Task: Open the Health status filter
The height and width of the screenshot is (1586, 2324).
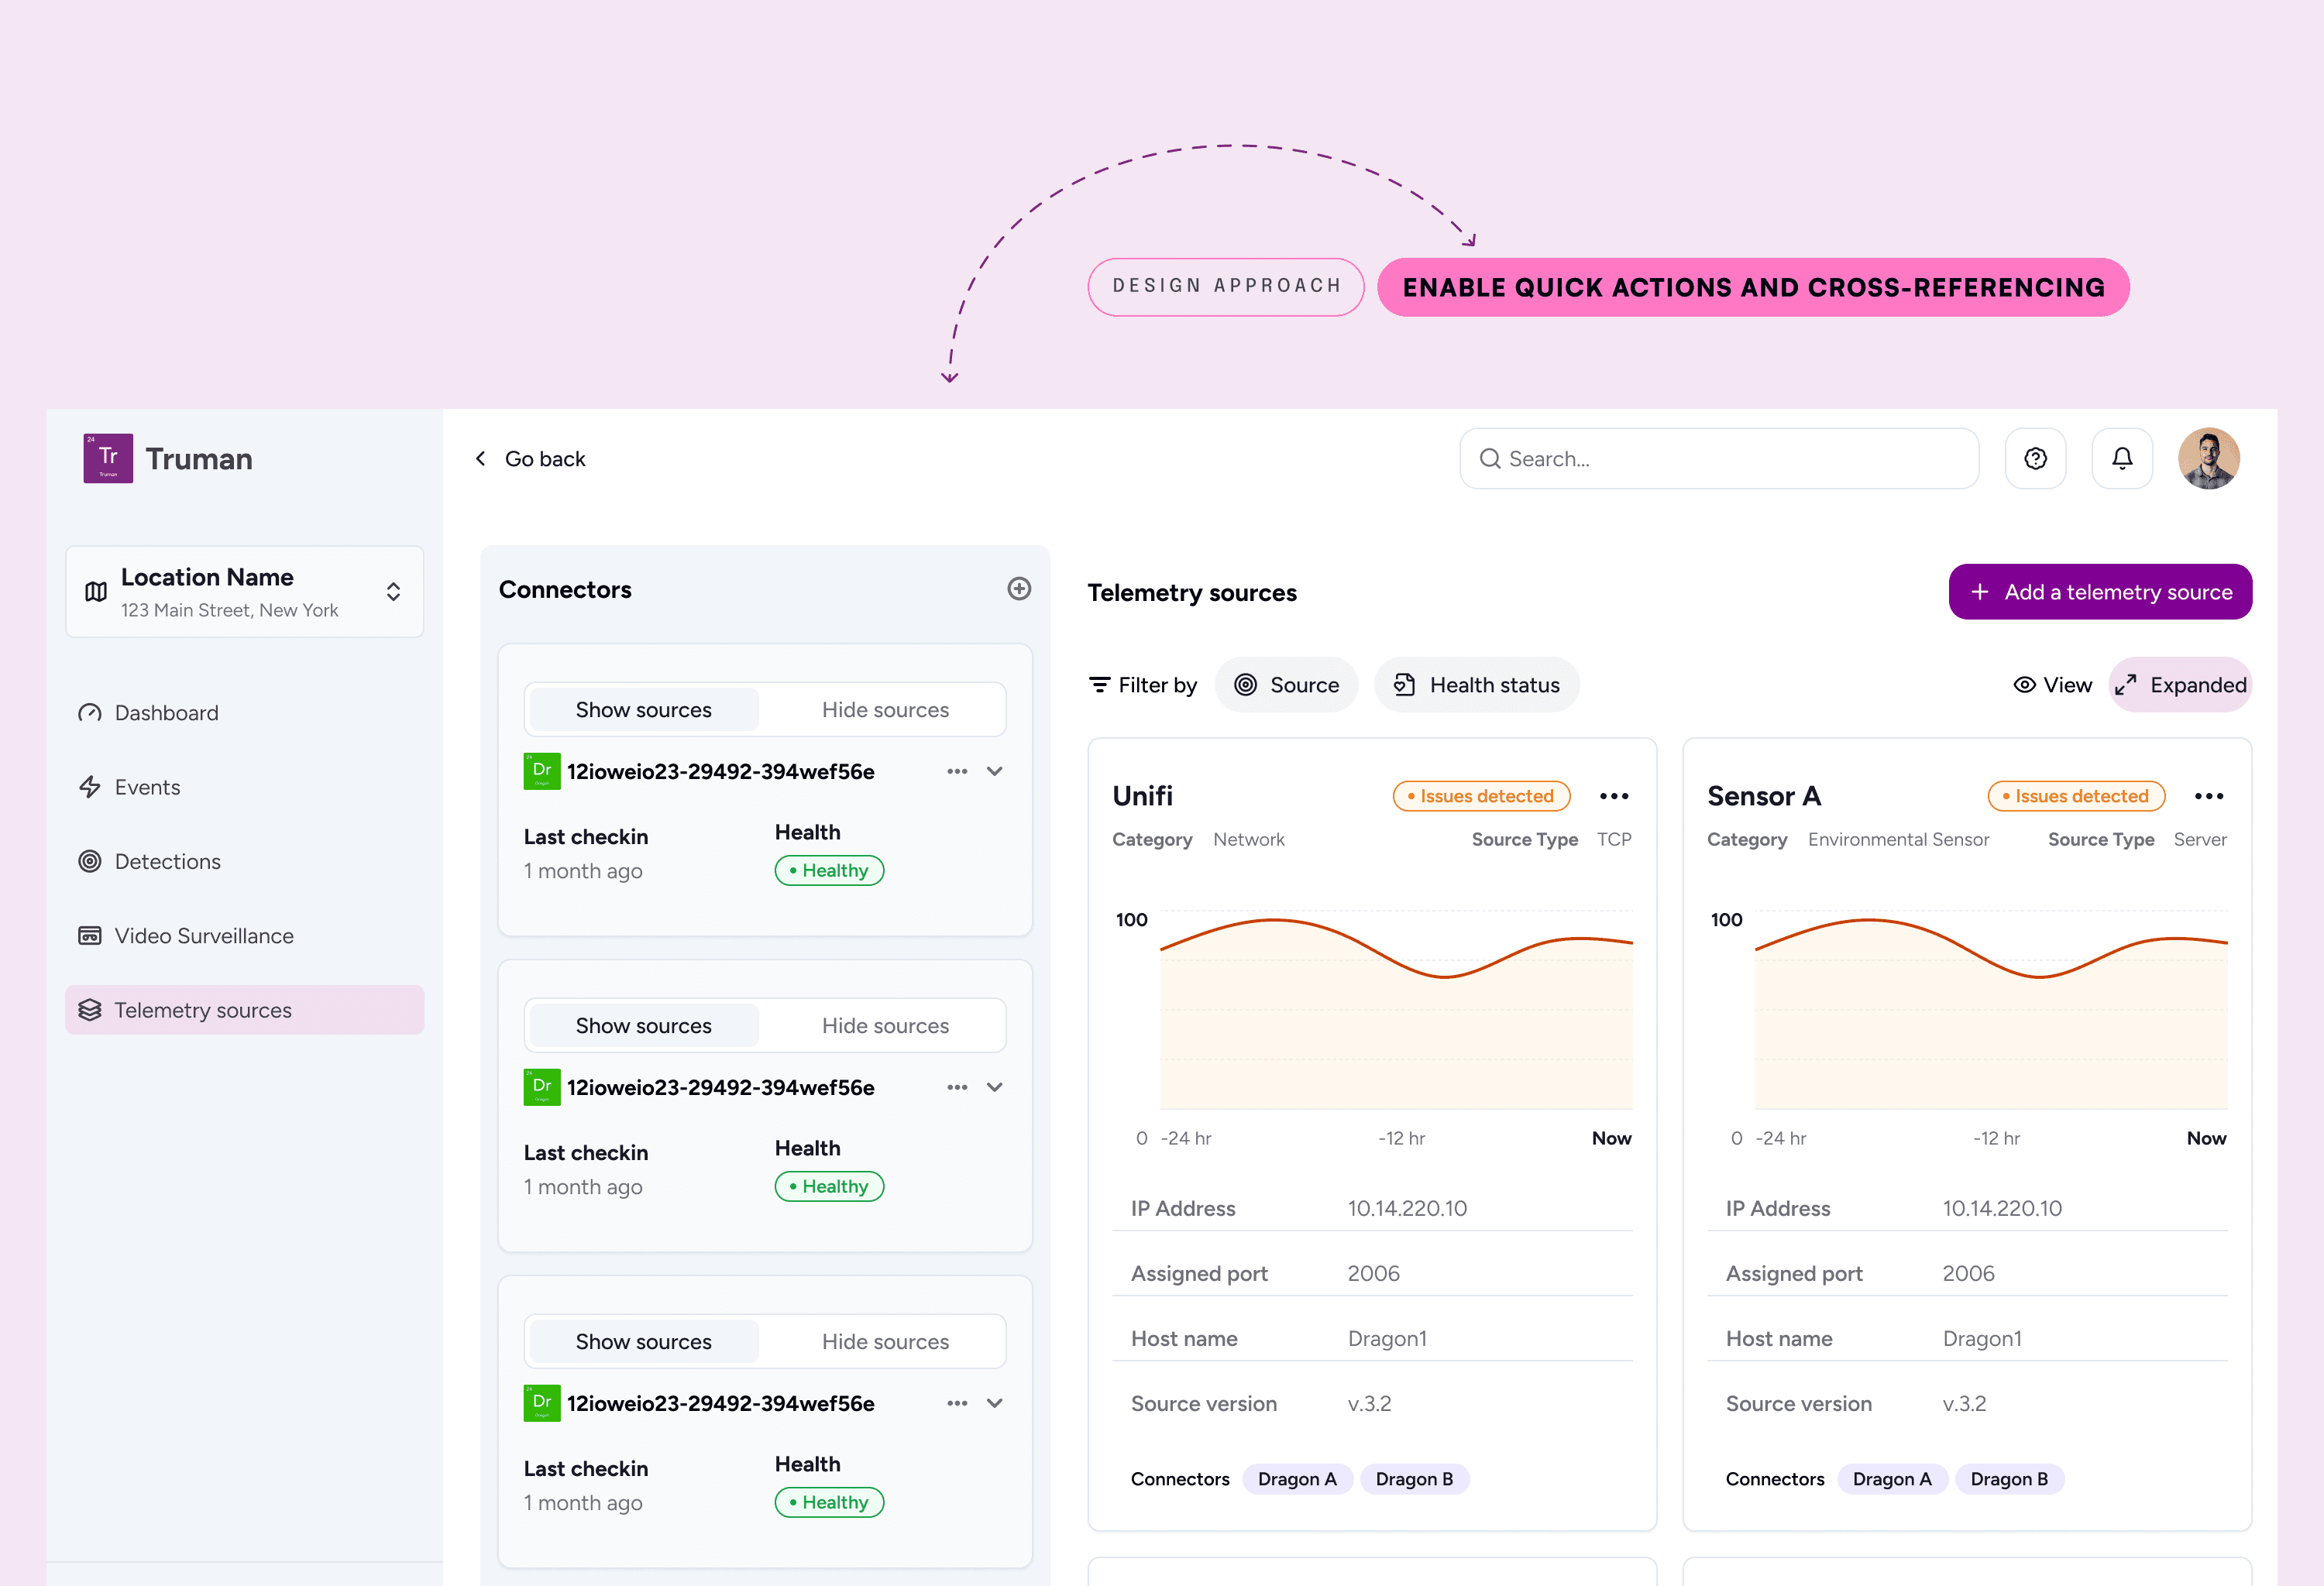Action: click(1476, 685)
